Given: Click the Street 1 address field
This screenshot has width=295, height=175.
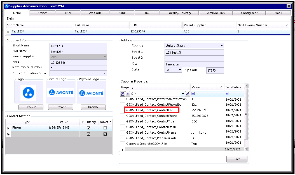Looking at the screenshot, I should coord(194,53).
